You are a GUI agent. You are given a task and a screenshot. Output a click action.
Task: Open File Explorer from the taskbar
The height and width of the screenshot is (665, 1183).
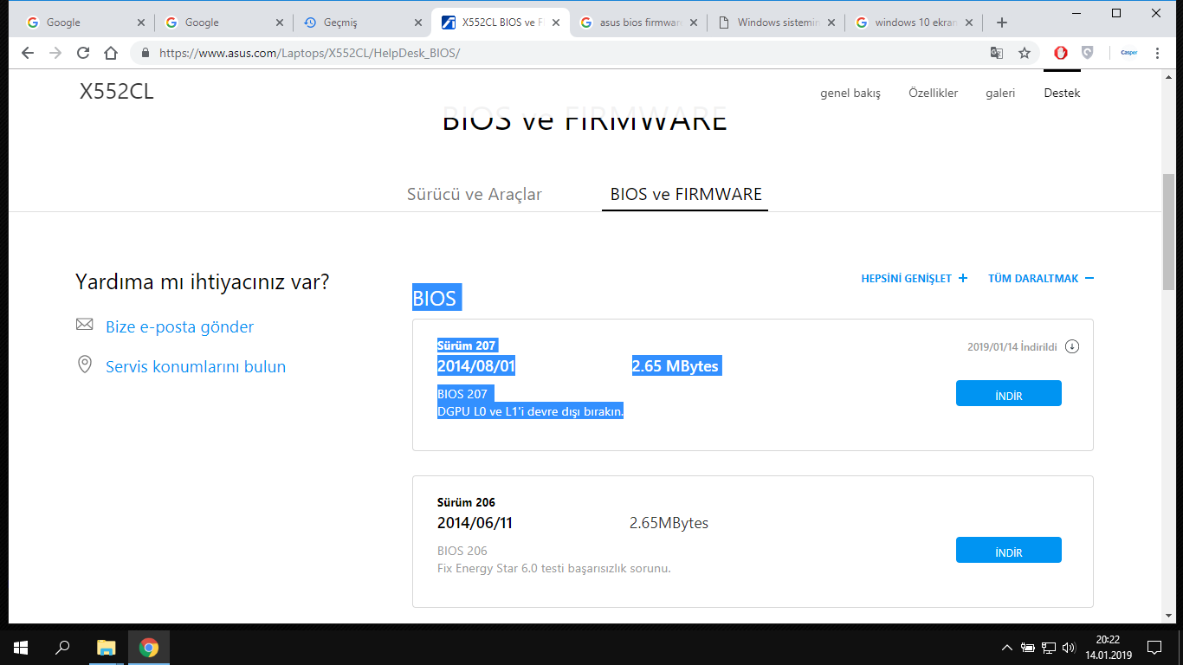pos(106,648)
